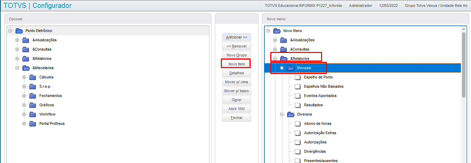This screenshot has height=163, width=471.
Task: Click the S.r.e.p. folder icon
Action: pos(33,86)
